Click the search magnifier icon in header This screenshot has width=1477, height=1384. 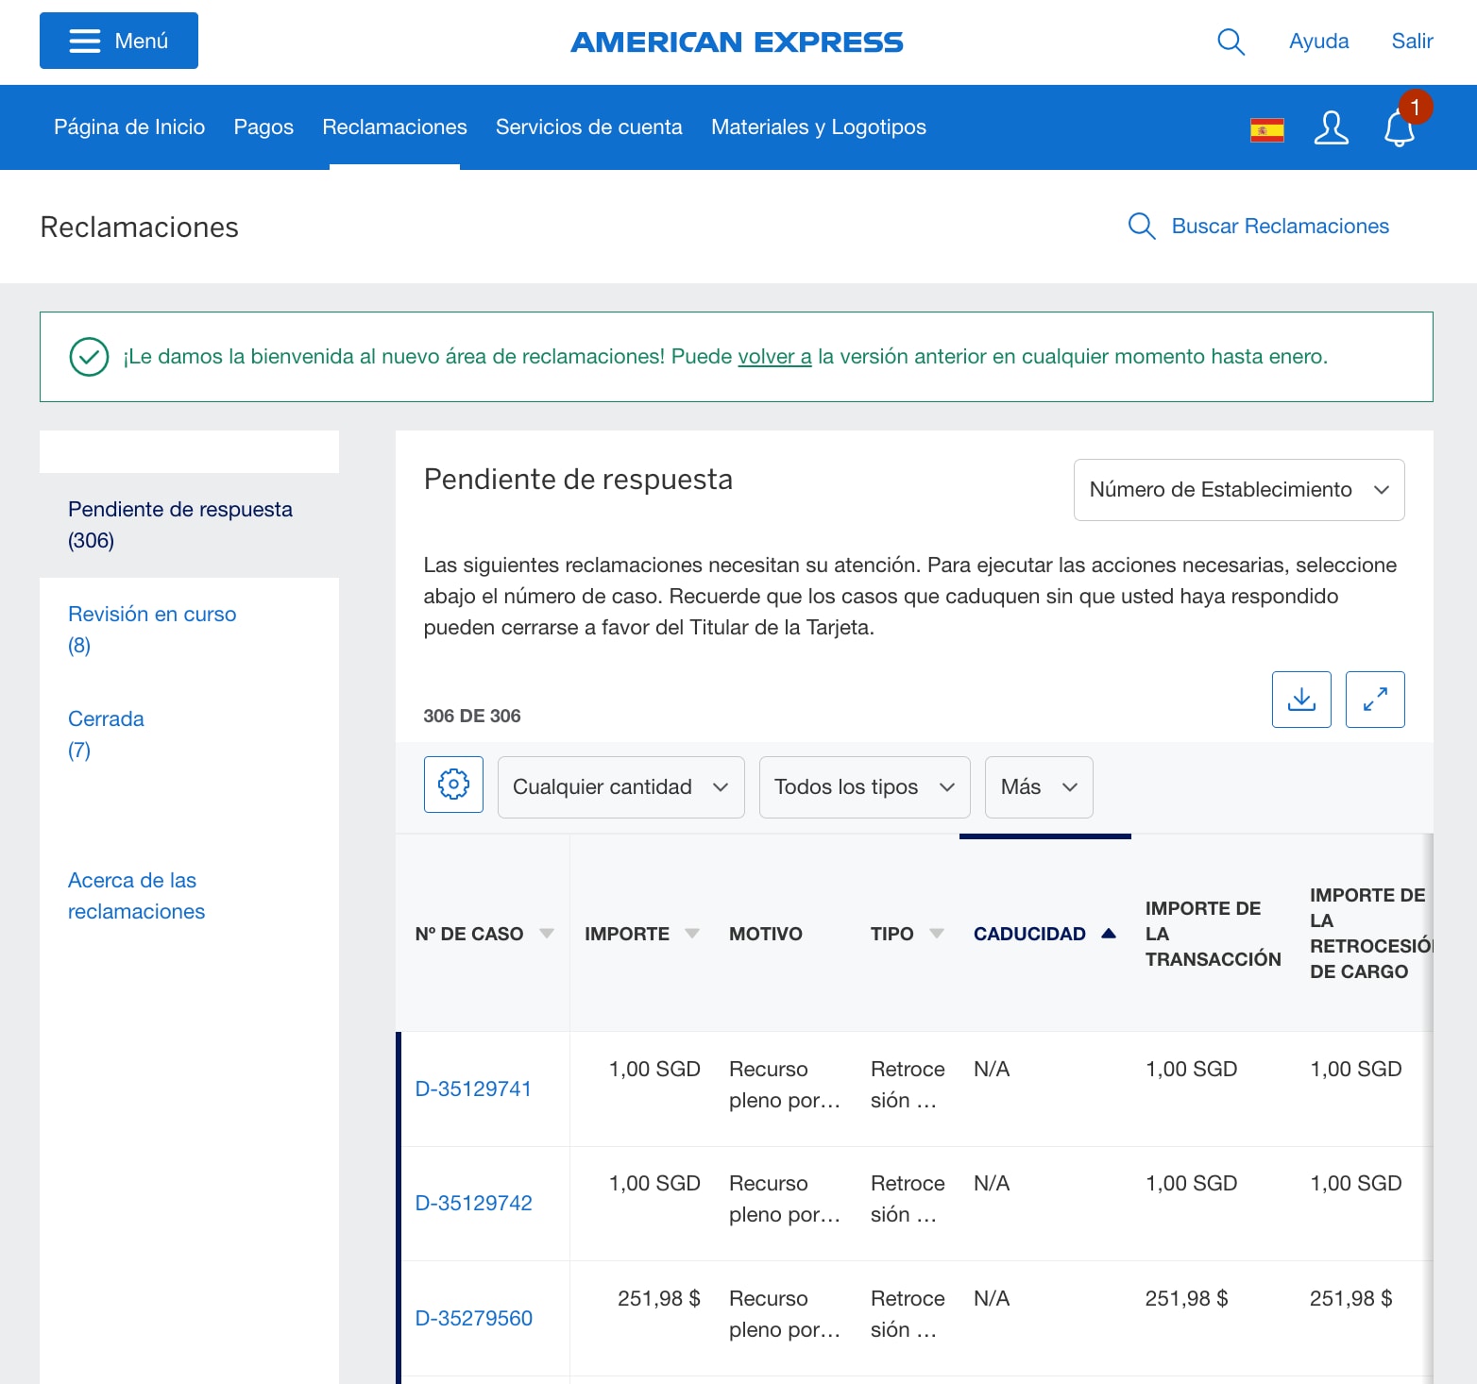pyautogui.click(x=1231, y=42)
